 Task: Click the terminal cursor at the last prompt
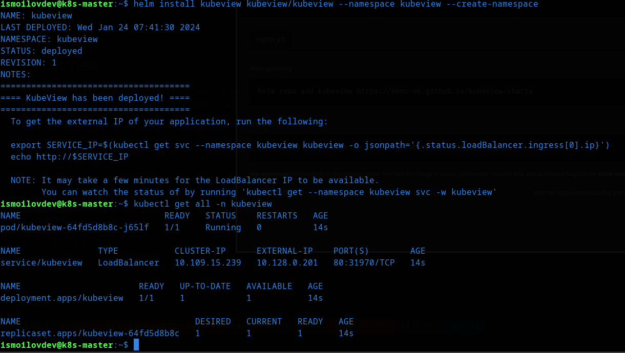(x=136, y=345)
